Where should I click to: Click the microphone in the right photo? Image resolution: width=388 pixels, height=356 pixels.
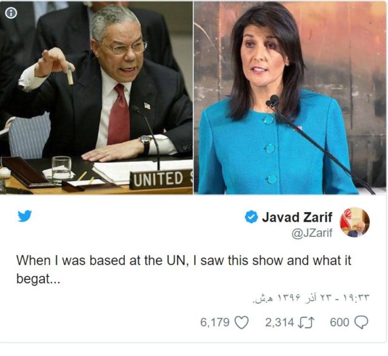pos(273,101)
